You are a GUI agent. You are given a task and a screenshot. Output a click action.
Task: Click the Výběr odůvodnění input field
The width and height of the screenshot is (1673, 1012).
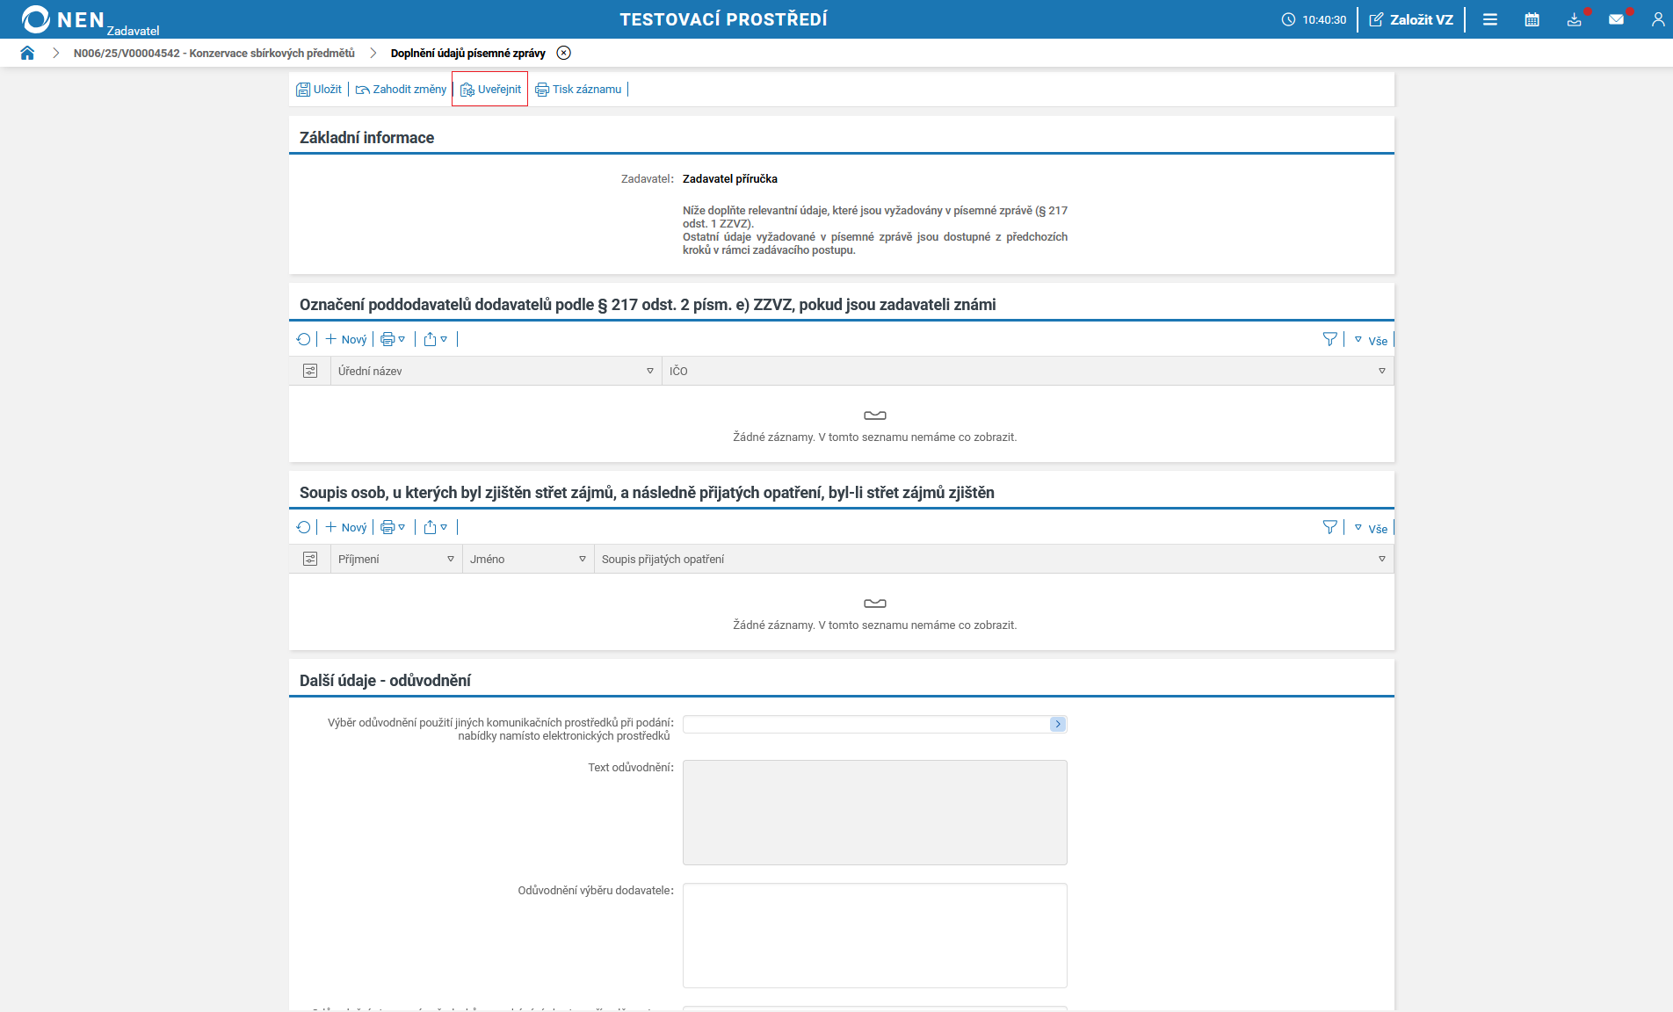click(866, 724)
